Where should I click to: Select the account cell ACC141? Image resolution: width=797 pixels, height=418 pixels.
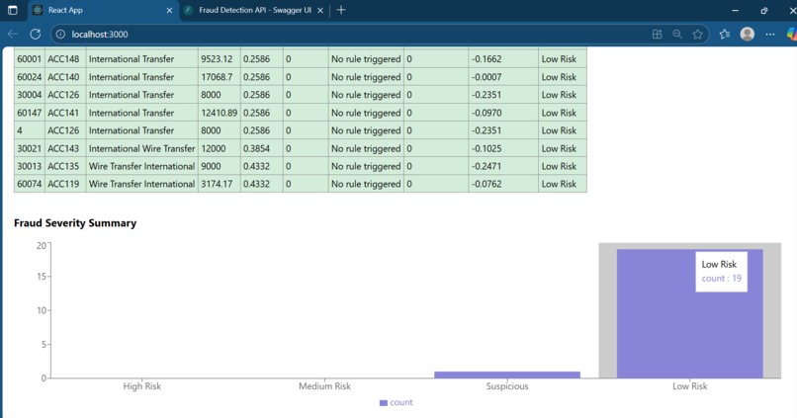coord(65,113)
